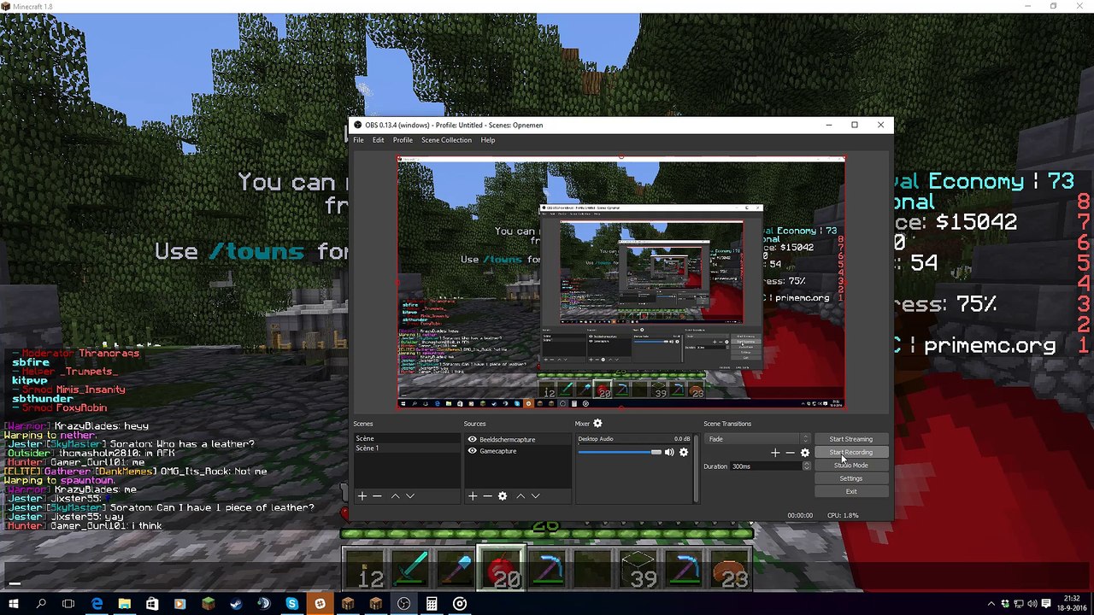Enable Studio Mode

(x=850, y=466)
